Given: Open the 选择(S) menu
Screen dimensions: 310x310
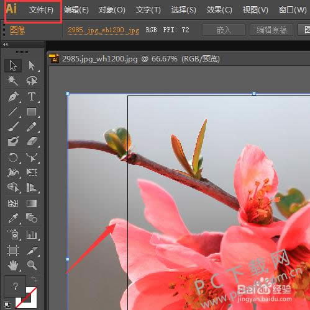Looking at the screenshot, I should point(184,10).
